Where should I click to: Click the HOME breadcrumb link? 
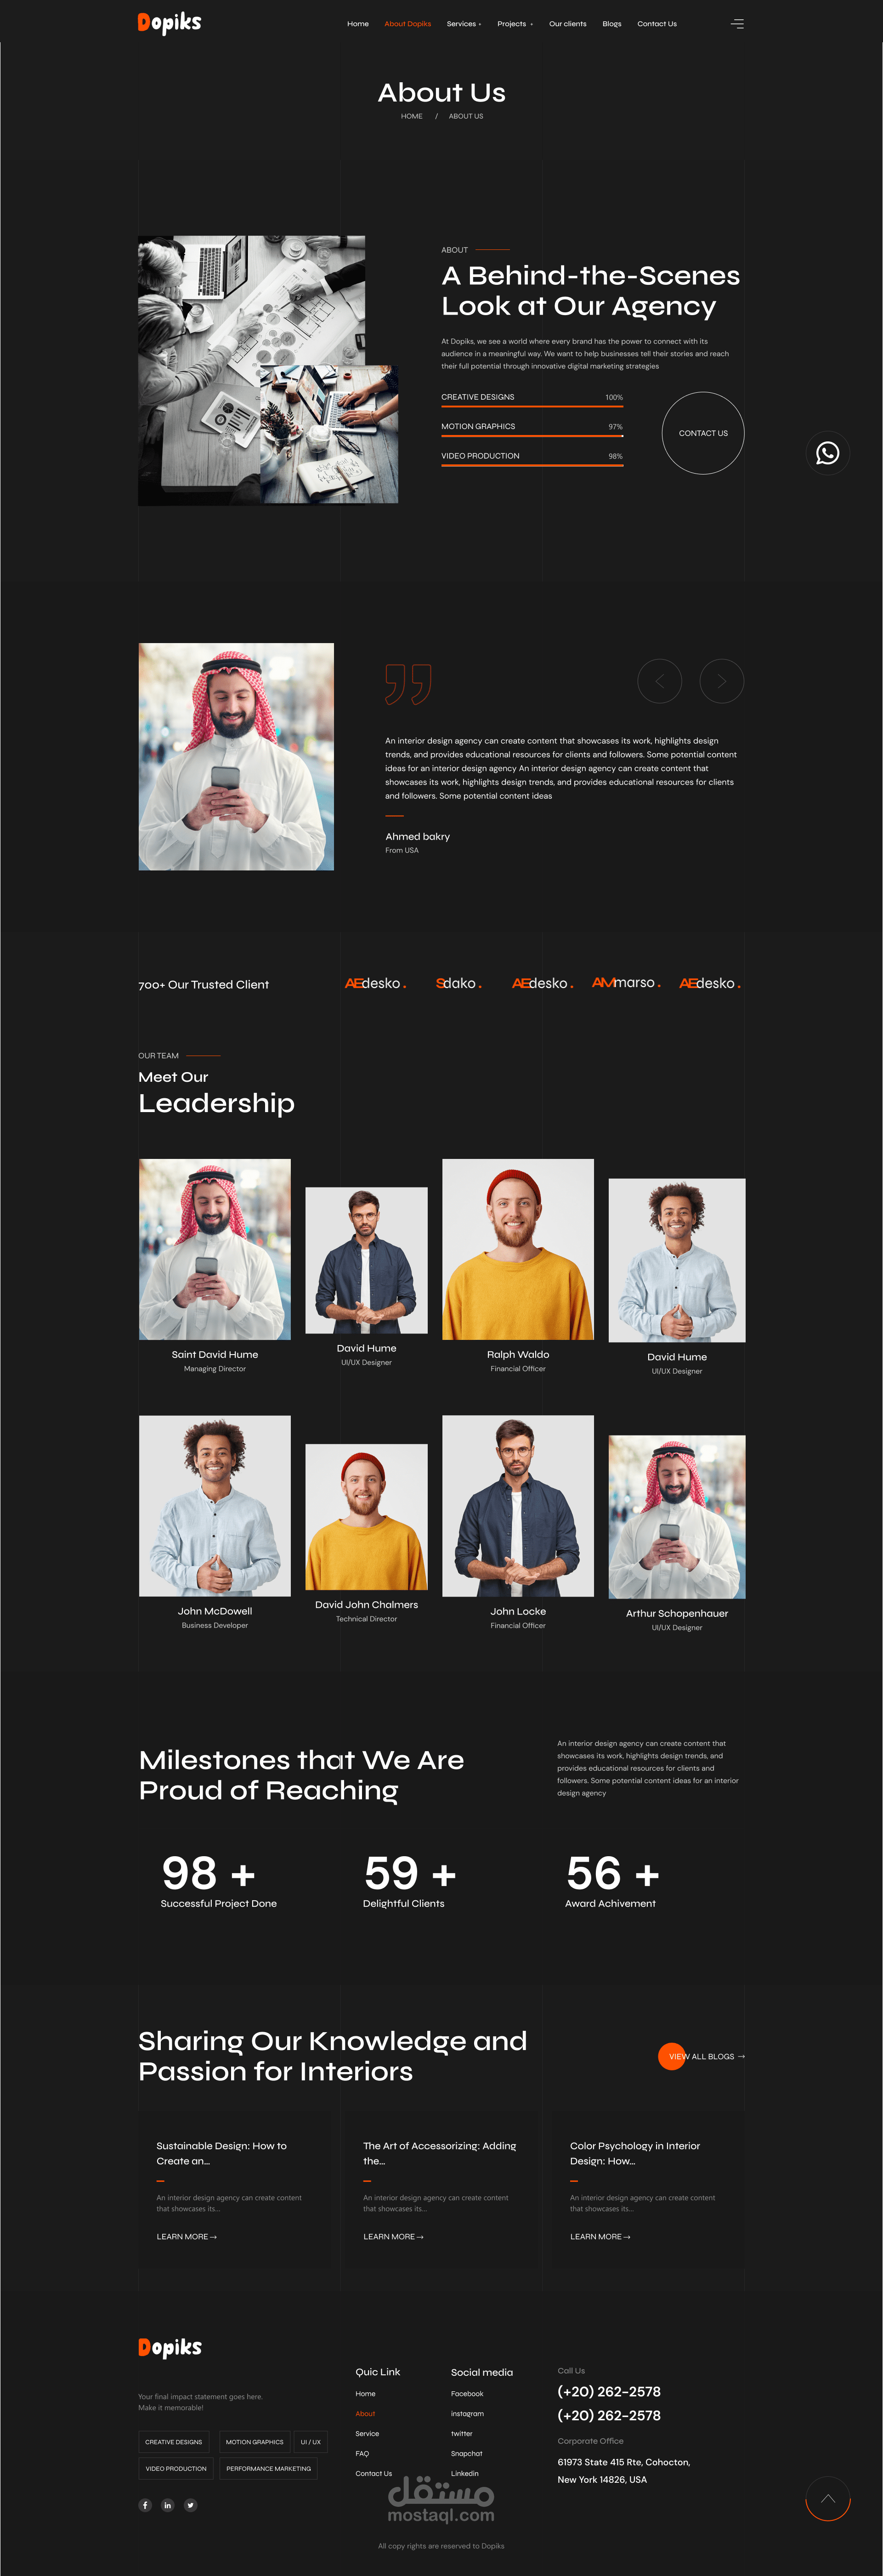pyautogui.click(x=412, y=116)
